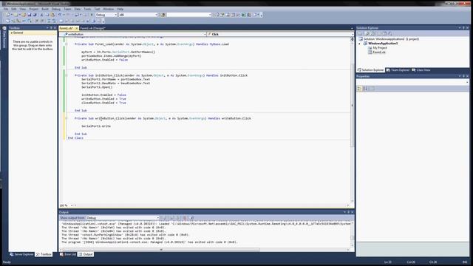Collapse the WindowsApplication1 project node
Screen dimensions: 473x266
(x=359, y=44)
